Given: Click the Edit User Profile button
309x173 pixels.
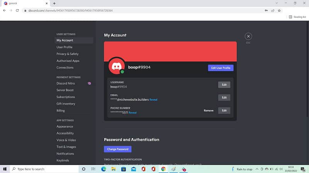Looking at the screenshot, I should [x=221, y=68].
